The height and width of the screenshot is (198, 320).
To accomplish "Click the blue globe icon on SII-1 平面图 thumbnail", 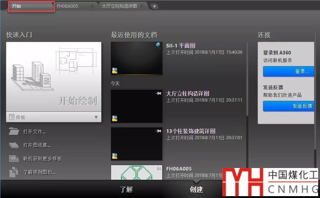I will pyautogui.click(x=158, y=45).
